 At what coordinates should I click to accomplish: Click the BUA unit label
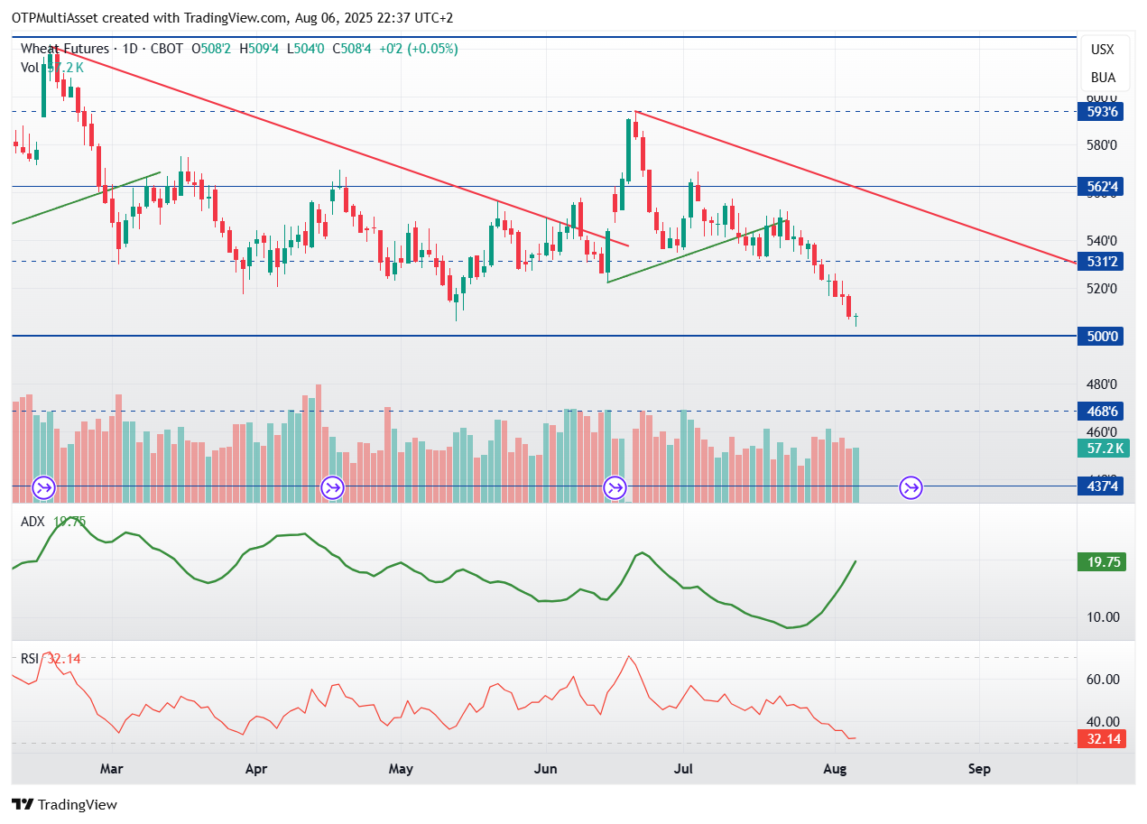(x=1103, y=77)
